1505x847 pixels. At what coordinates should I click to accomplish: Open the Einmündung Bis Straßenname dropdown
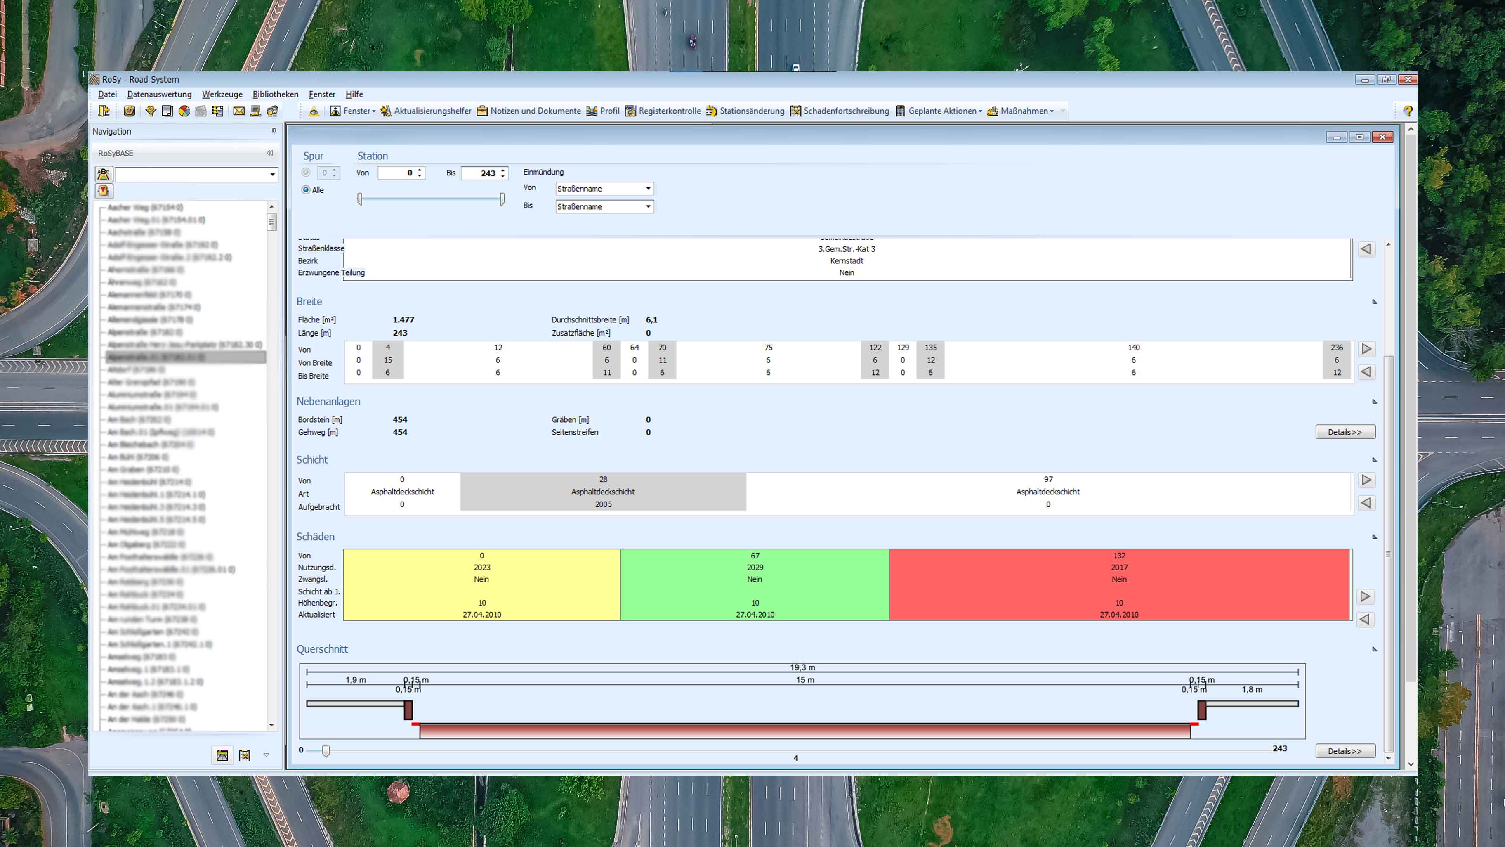(647, 207)
